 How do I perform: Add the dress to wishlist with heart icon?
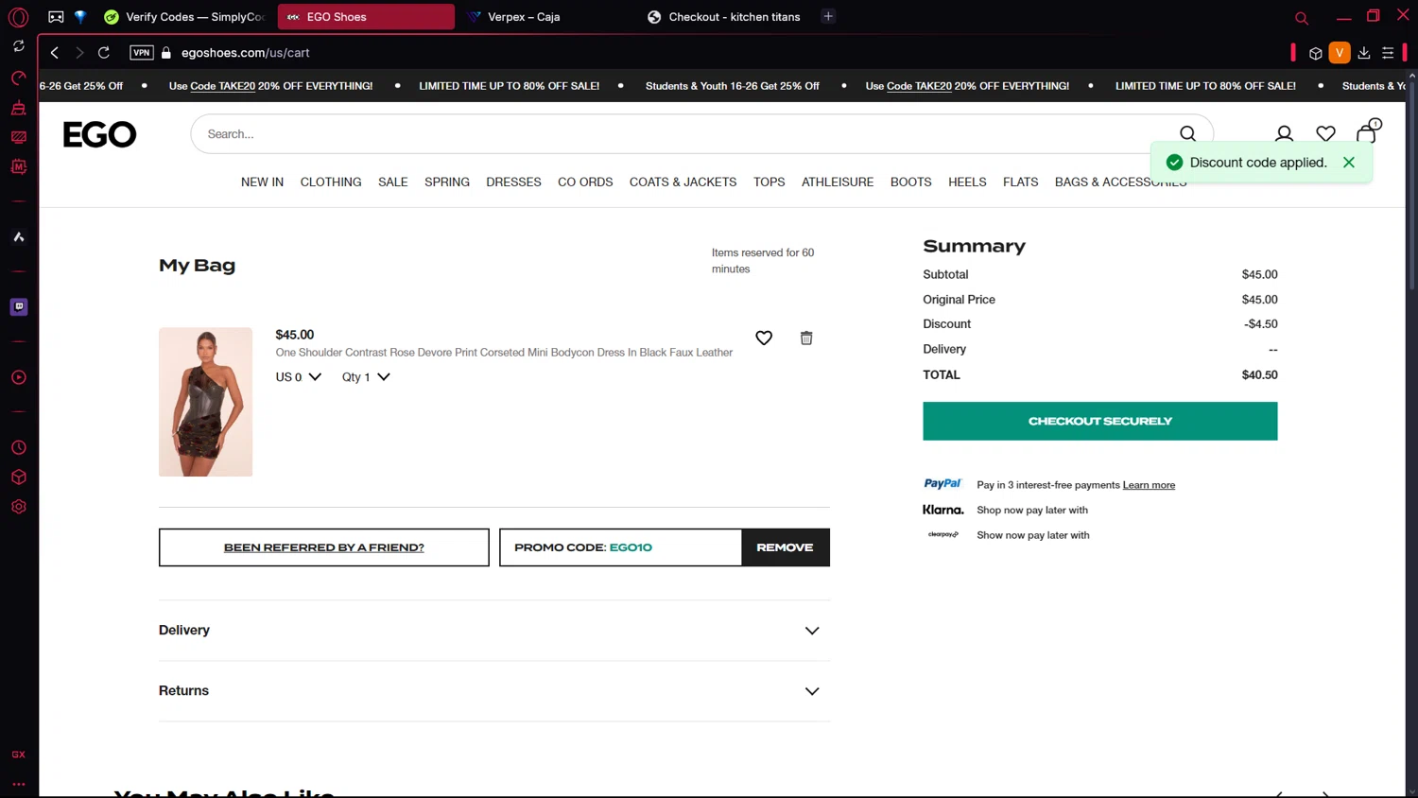pyautogui.click(x=764, y=338)
